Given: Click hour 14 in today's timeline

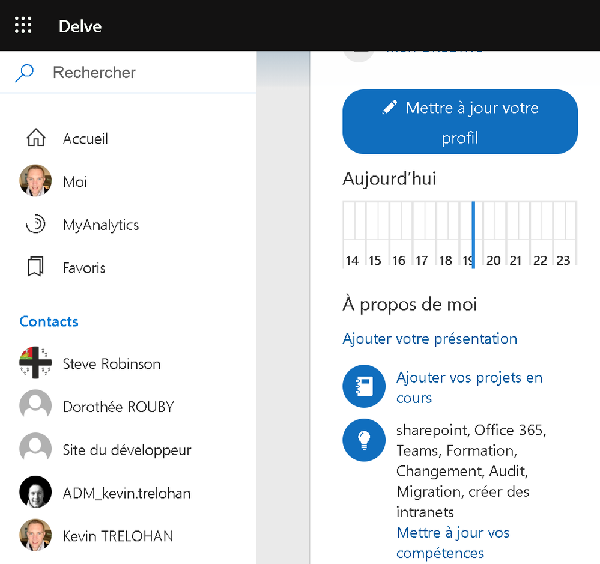Looking at the screenshot, I should tap(352, 261).
